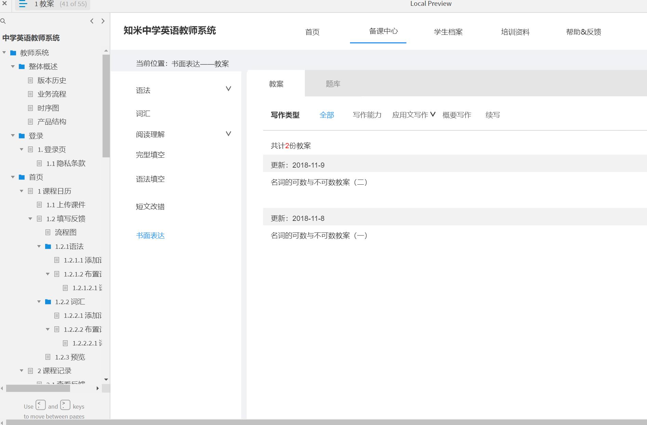
Task: Open the 帮助&反馈 navigation tab
Action: (x=583, y=32)
